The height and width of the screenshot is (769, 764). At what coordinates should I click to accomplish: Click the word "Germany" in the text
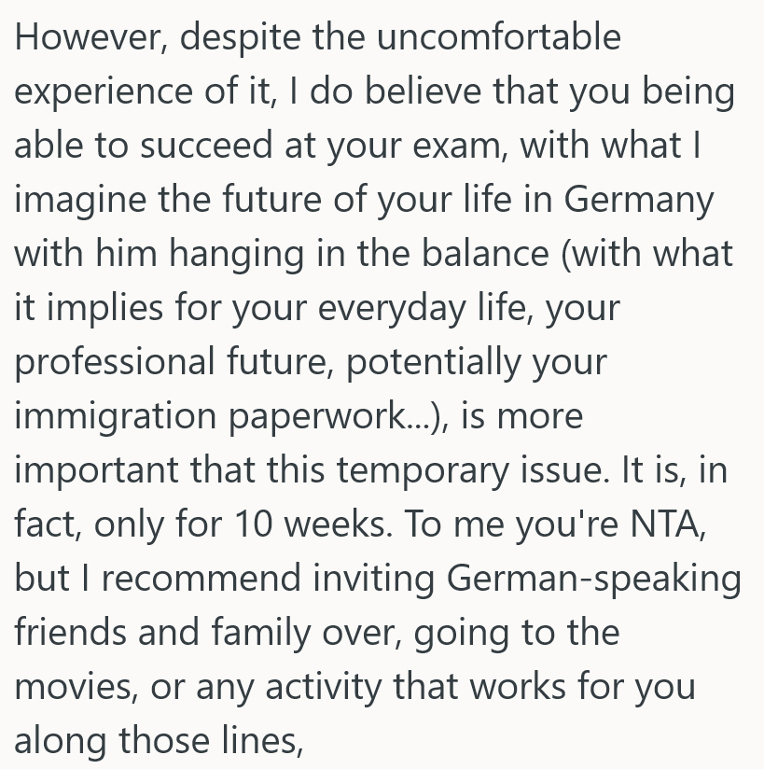pyautogui.click(x=637, y=201)
